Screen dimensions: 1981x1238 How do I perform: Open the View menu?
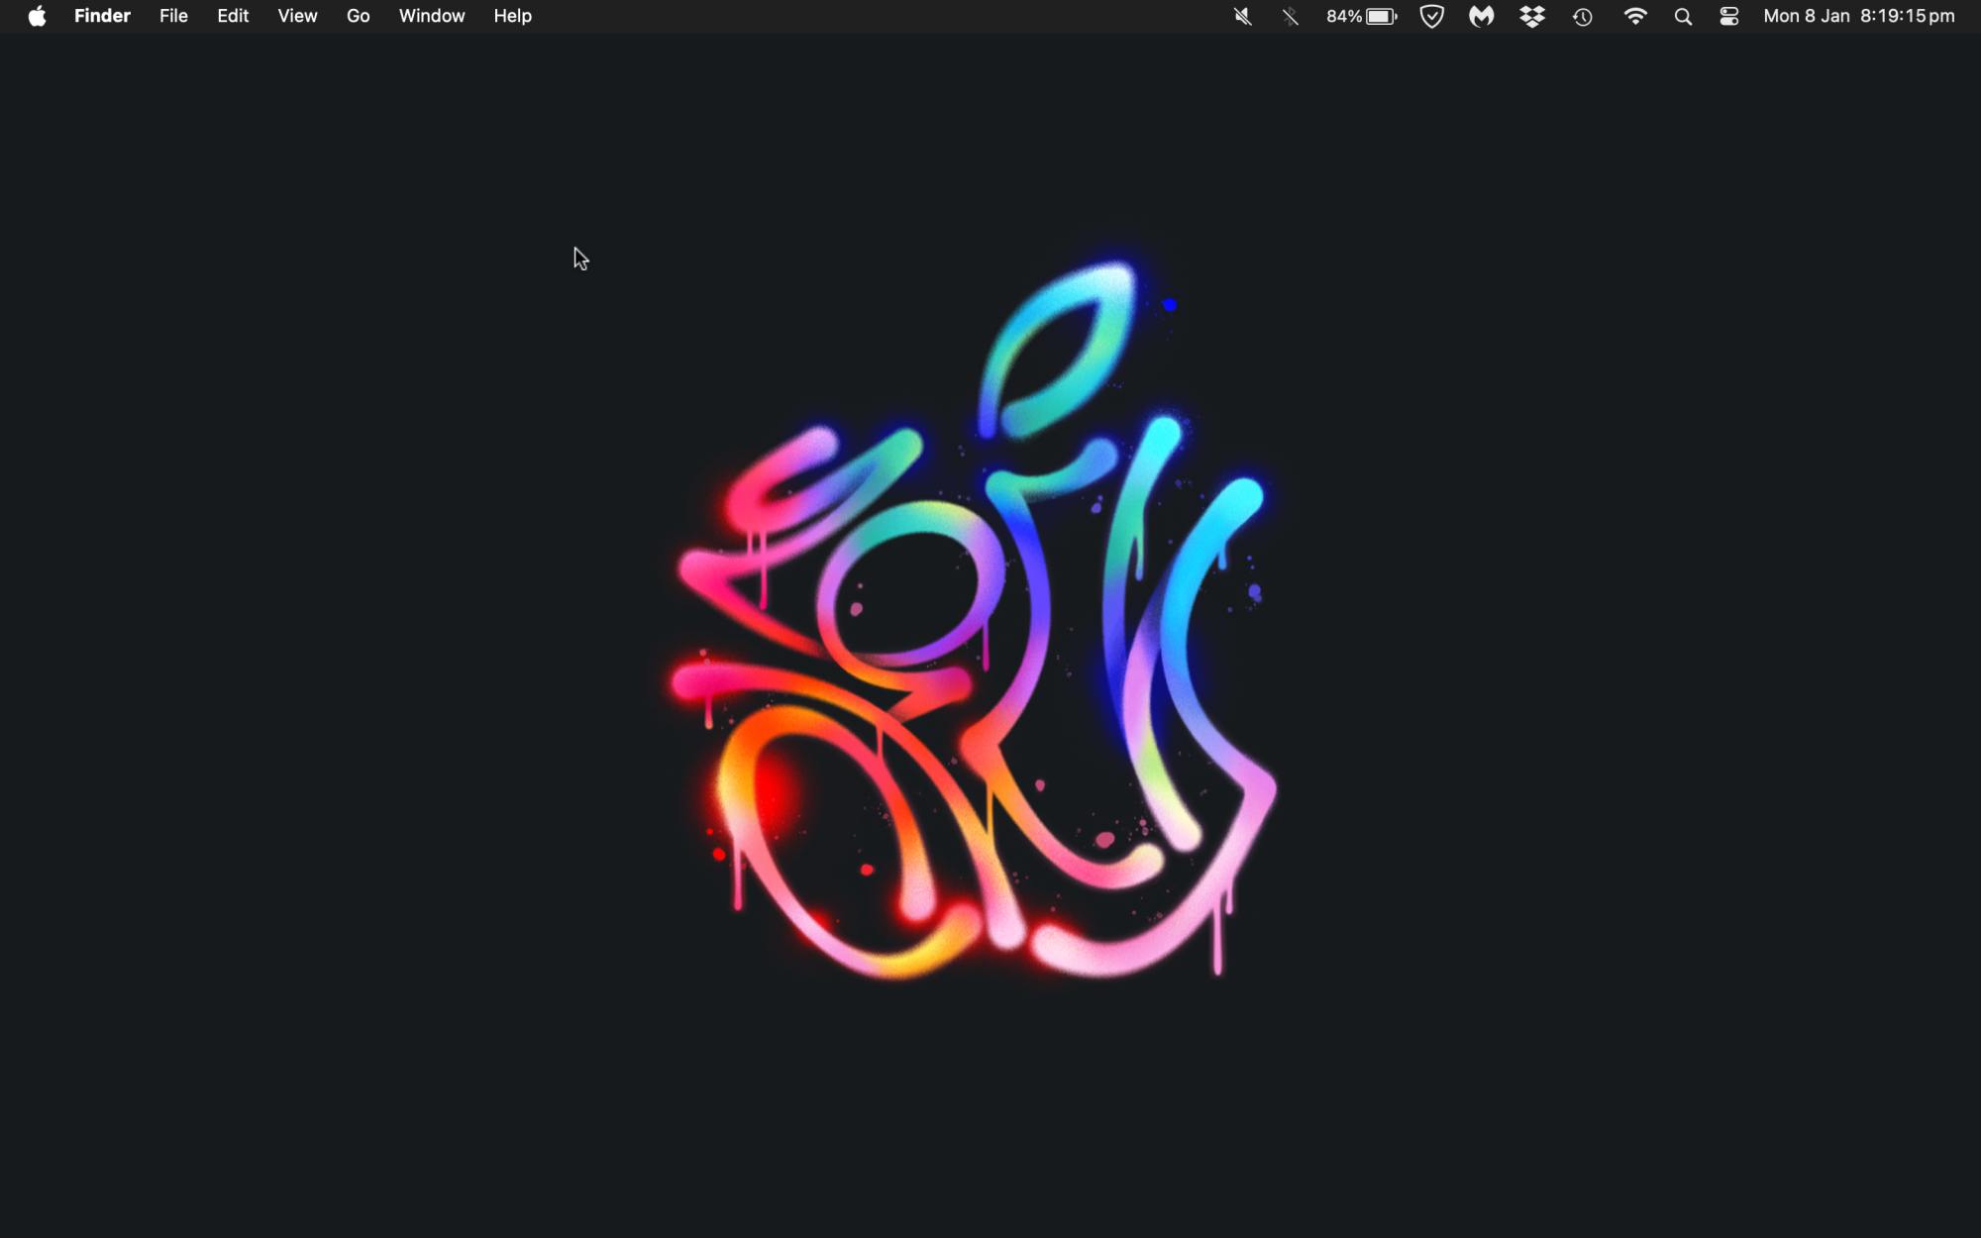coord(297,16)
